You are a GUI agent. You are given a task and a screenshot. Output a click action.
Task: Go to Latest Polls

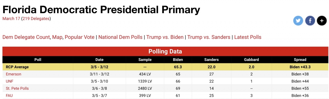pyautogui.click(x=248, y=37)
